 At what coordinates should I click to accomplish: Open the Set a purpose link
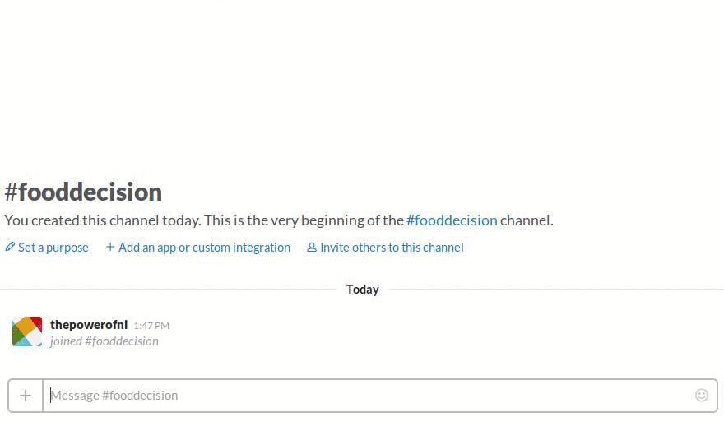[53, 248]
